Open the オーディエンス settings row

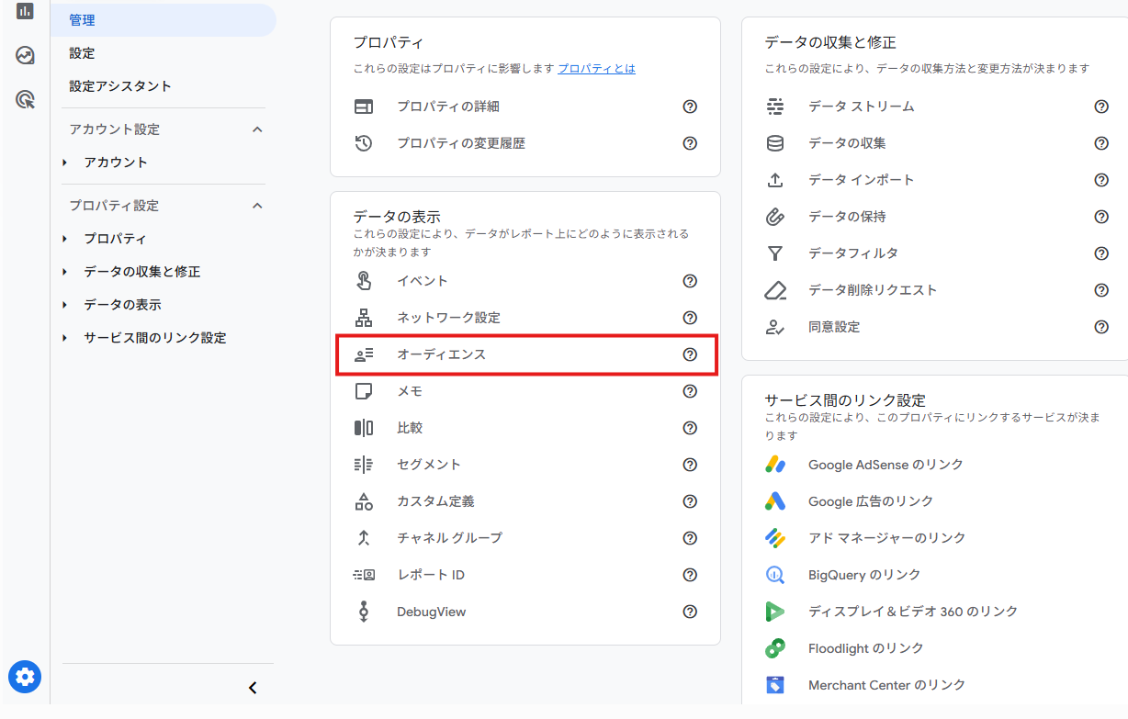pyautogui.click(x=441, y=354)
